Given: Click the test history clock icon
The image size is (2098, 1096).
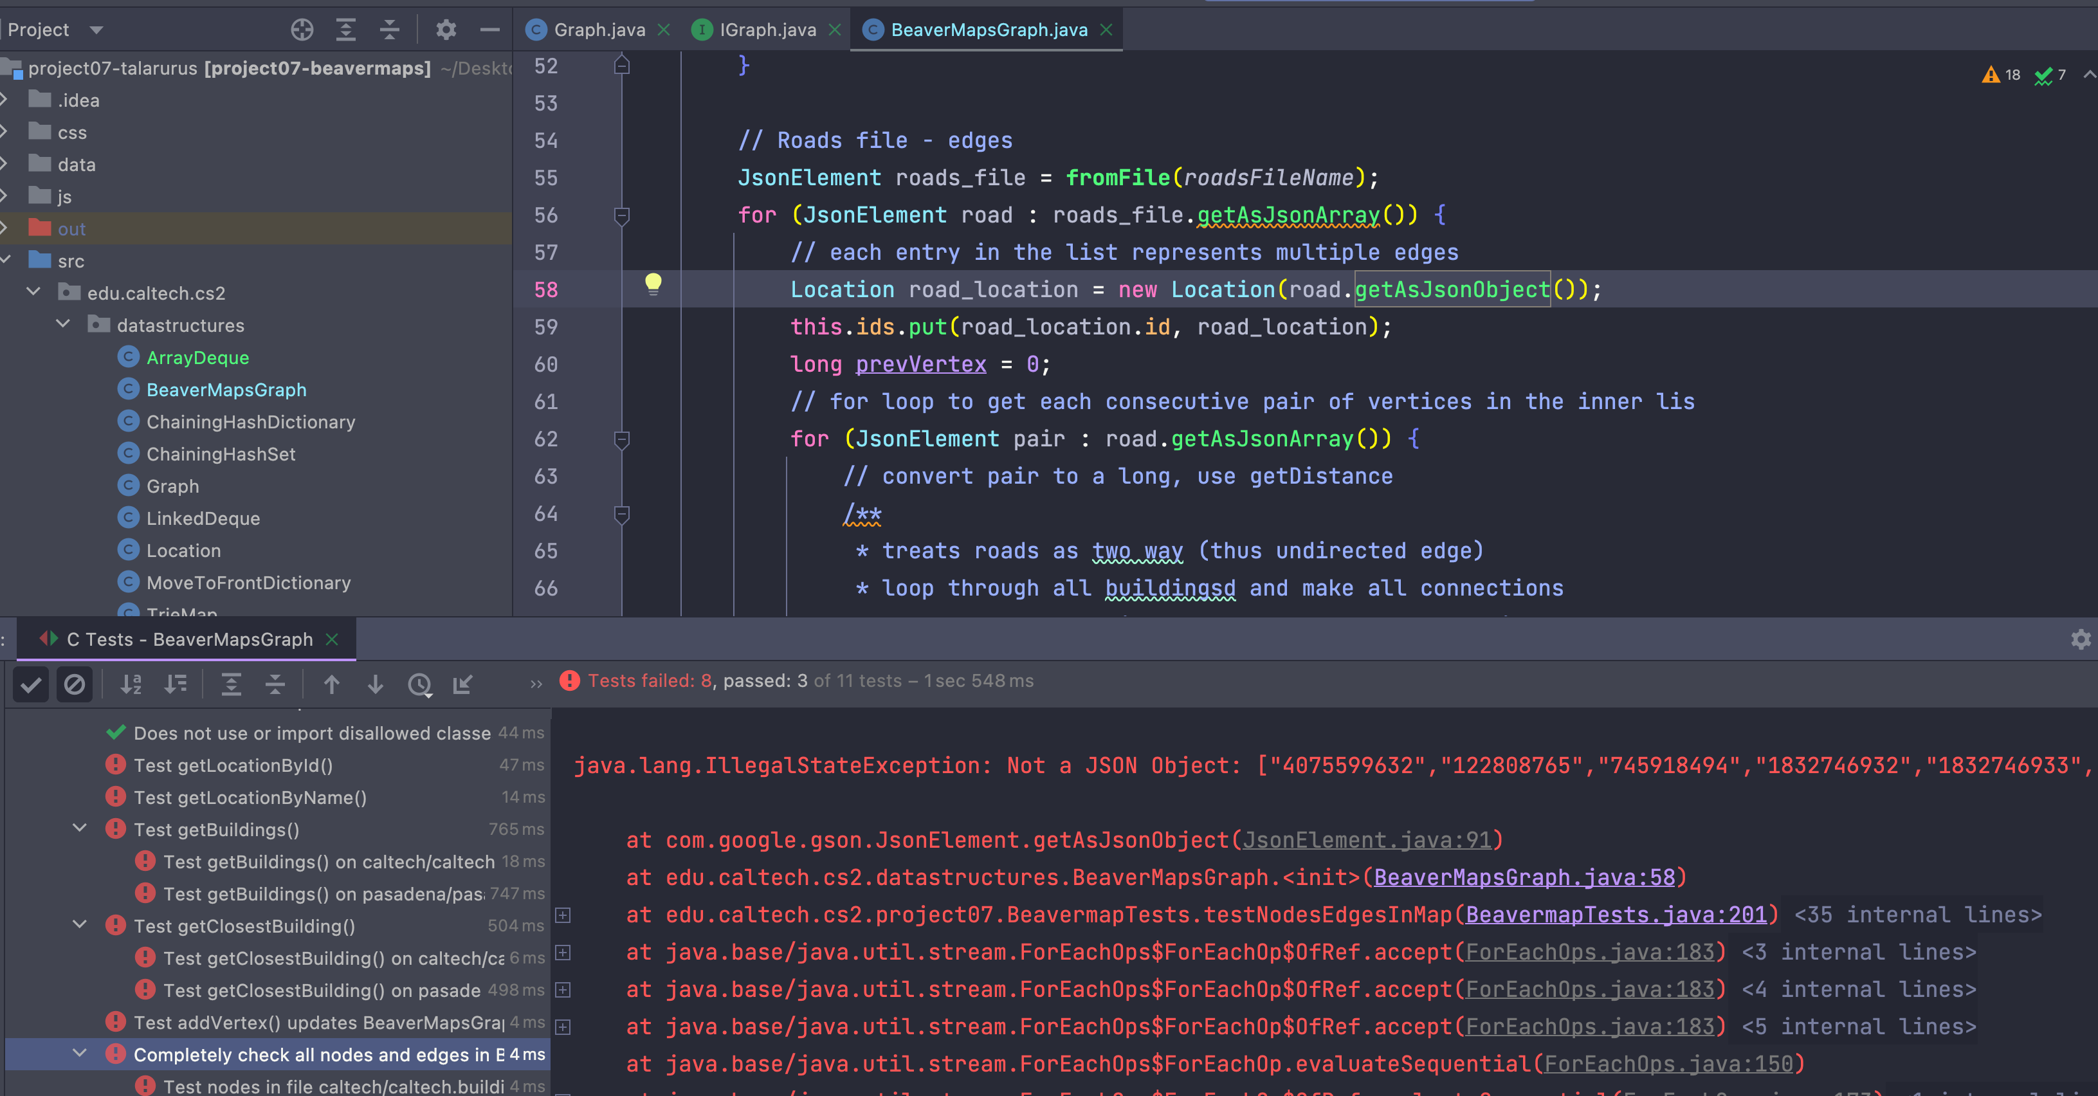Looking at the screenshot, I should [419, 685].
